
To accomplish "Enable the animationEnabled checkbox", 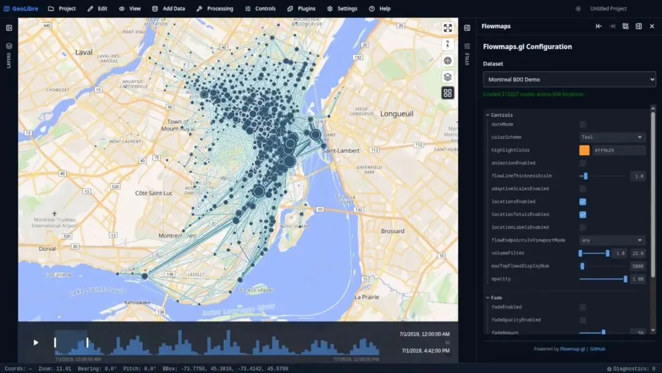I will [583, 163].
